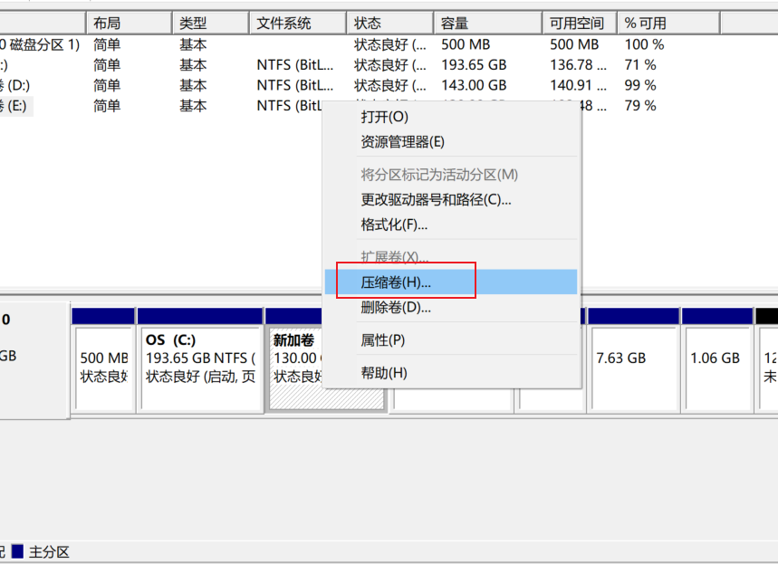Click the 500 MB capacity cell in list
Image resolution: width=778 pixels, height=564 pixels.
pyautogui.click(x=466, y=44)
